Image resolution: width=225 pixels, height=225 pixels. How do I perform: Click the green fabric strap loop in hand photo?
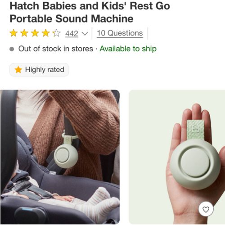tap(196, 130)
